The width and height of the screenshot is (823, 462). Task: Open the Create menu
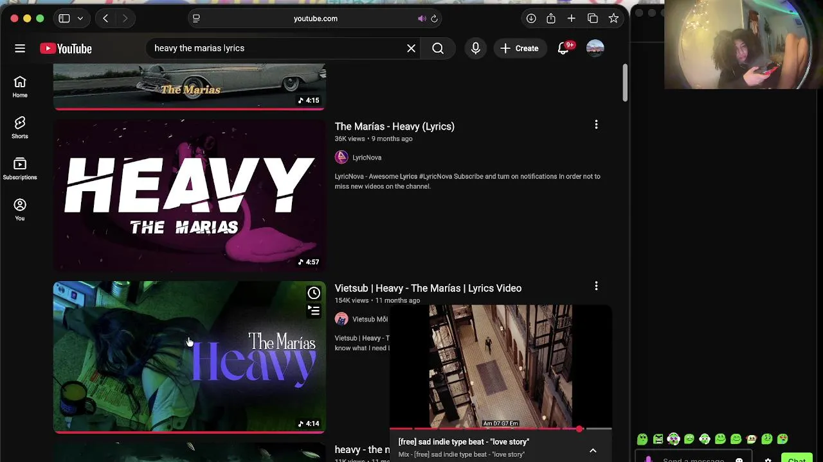(520, 48)
